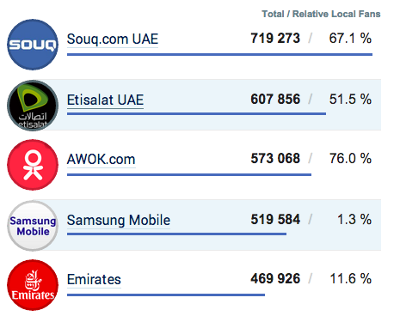Viewport: 400px width, 322px height.
Task: Select the AWOK red stick-figure logo
Action: tap(33, 165)
